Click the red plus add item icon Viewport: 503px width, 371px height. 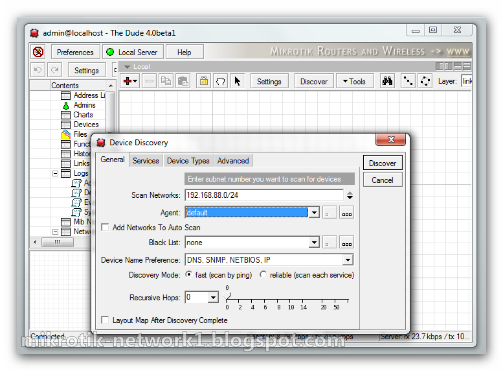130,81
